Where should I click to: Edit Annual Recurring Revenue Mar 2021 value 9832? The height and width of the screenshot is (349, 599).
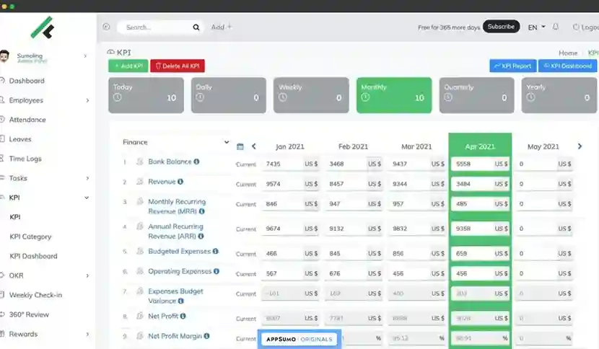tap(408, 229)
